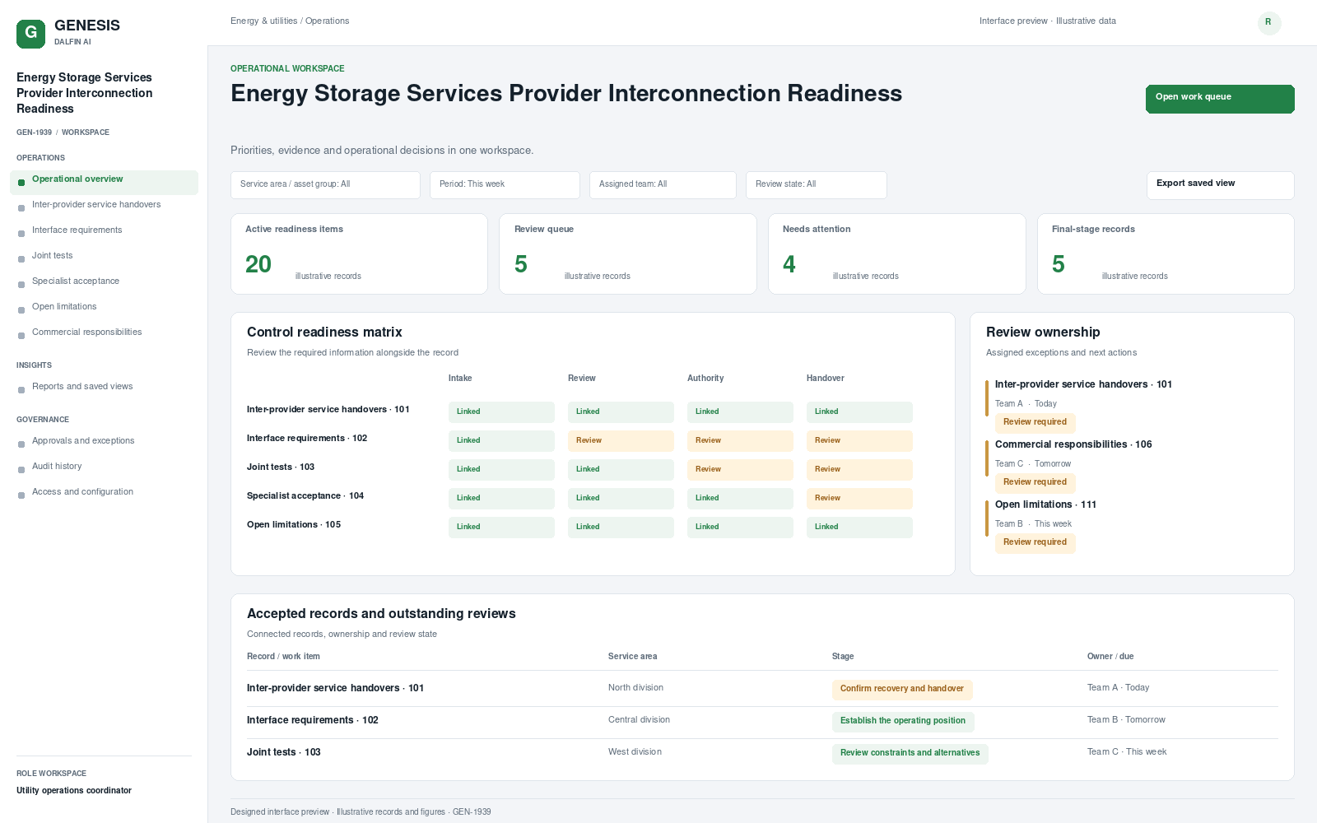Click Linked status for Open limitations Handover

tap(859, 528)
